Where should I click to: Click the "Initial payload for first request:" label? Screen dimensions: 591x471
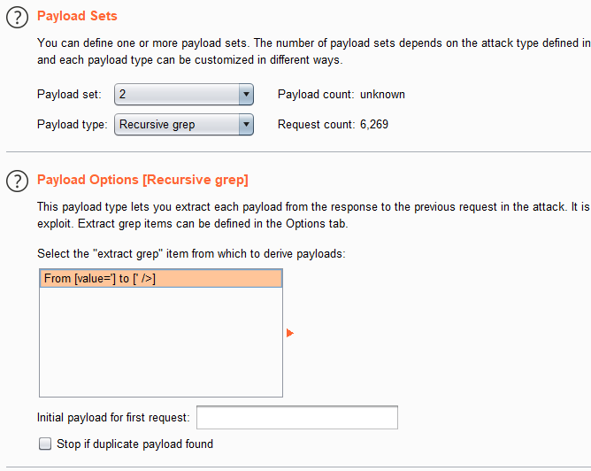pyautogui.click(x=113, y=418)
